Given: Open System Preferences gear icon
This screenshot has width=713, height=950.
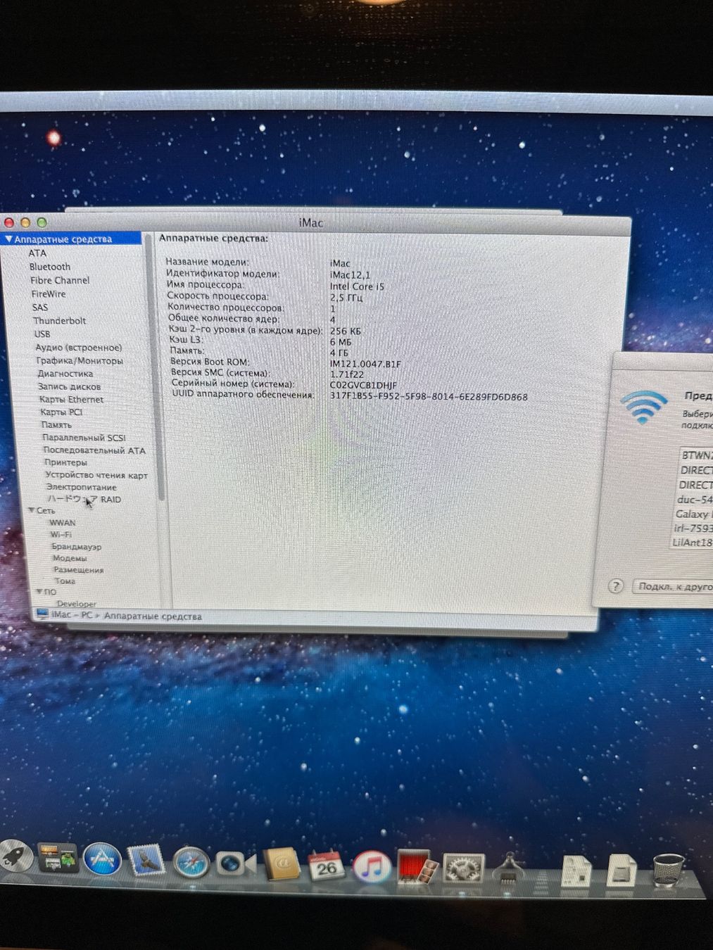Looking at the screenshot, I should coord(463,868).
